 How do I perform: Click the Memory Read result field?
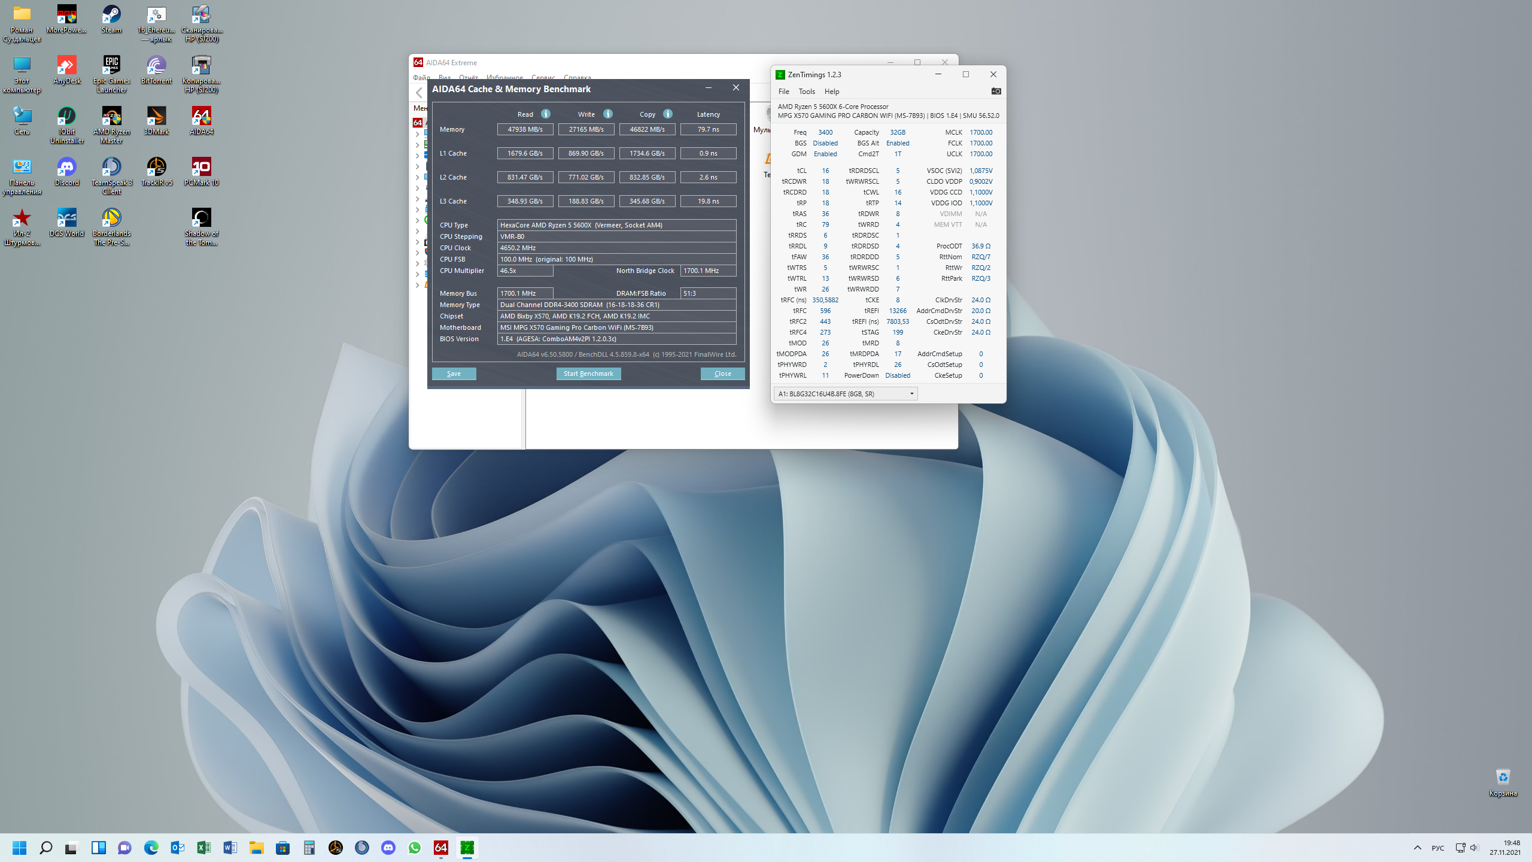[x=525, y=129]
